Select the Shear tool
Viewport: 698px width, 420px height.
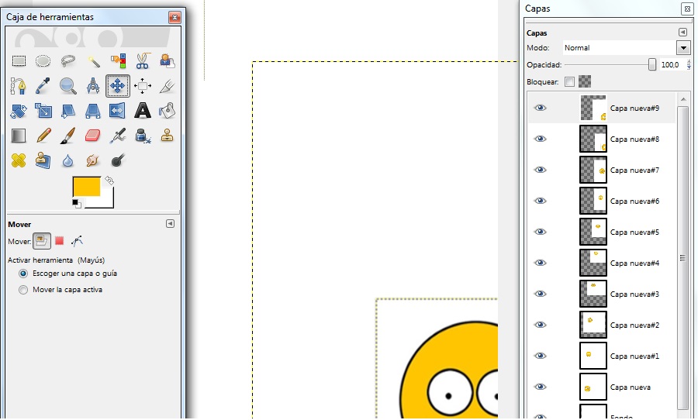click(67, 111)
